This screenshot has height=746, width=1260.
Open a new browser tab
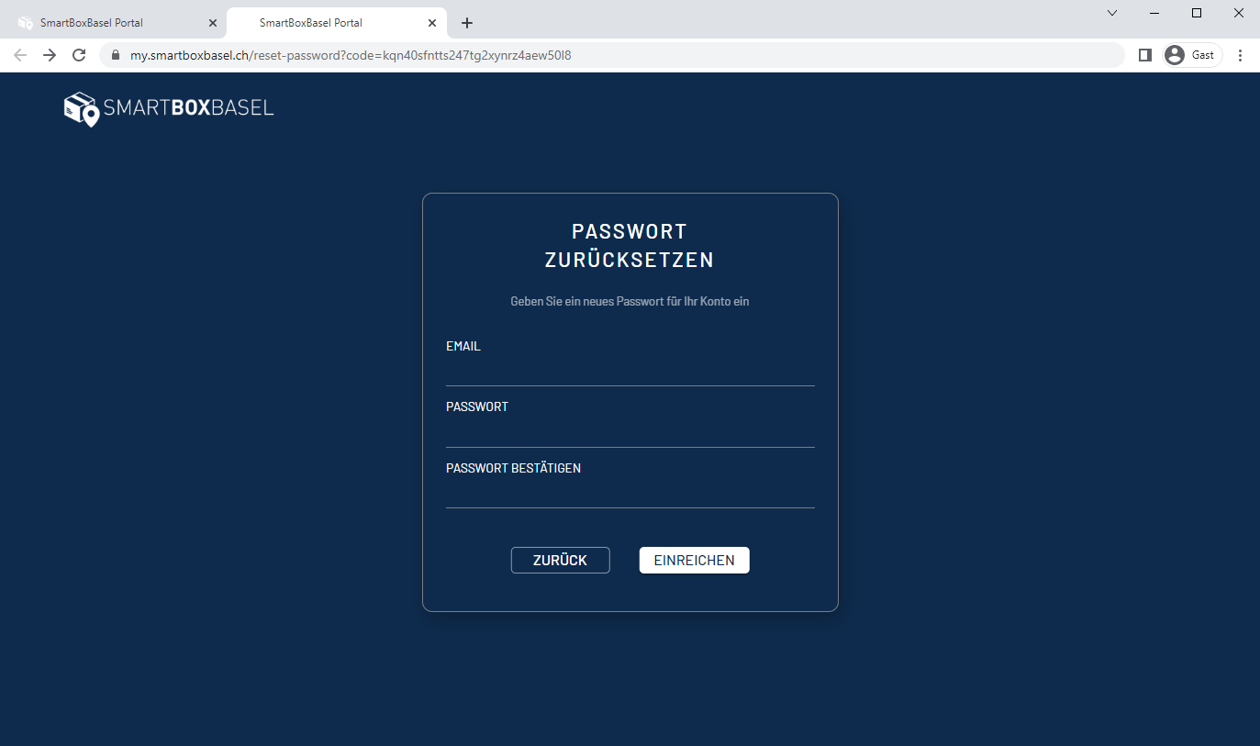[x=467, y=22]
